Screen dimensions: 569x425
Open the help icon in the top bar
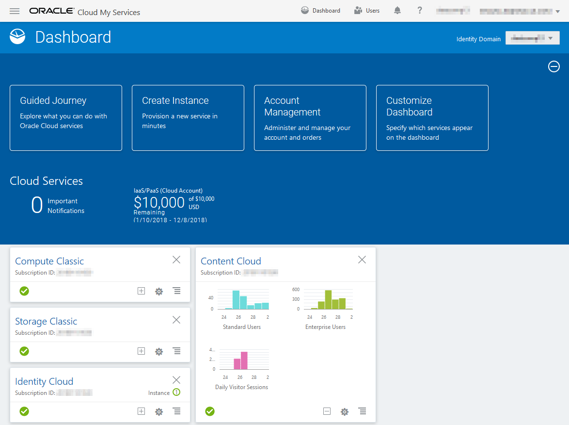pos(419,10)
